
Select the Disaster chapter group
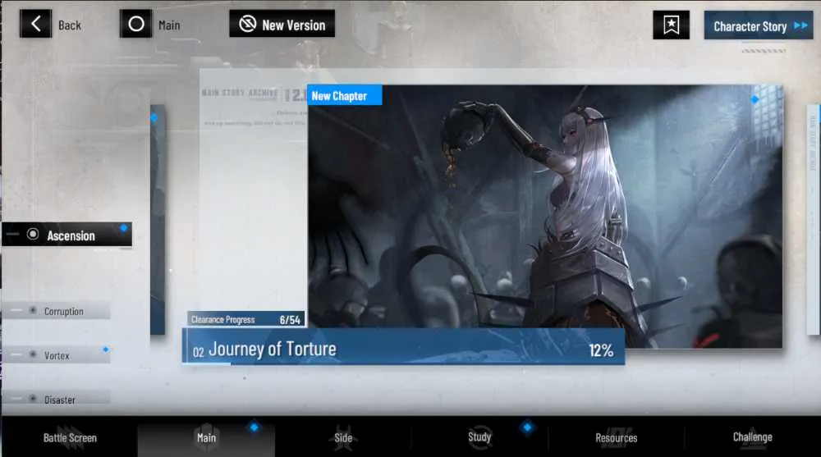point(57,399)
